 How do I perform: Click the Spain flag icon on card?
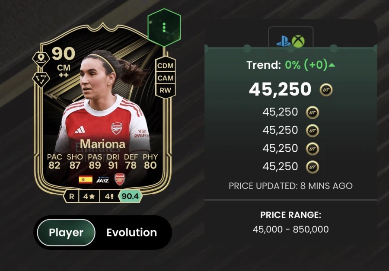pos(85,179)
